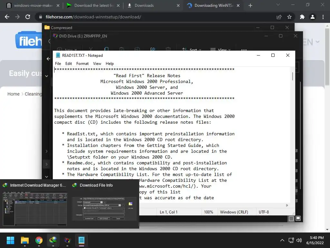
Task: Click the 100% zoom status entry
Action: [209, 212]
